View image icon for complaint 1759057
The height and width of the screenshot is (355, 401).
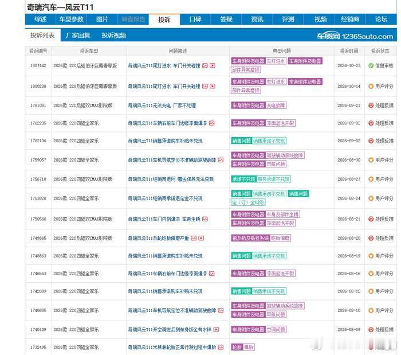[221, 160]
